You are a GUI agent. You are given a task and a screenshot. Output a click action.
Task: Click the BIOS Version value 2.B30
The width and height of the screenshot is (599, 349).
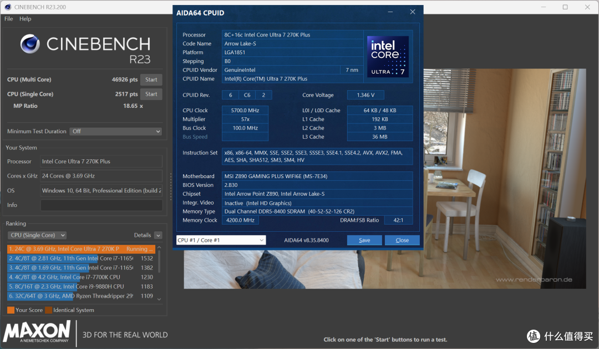tap(317, 185)
